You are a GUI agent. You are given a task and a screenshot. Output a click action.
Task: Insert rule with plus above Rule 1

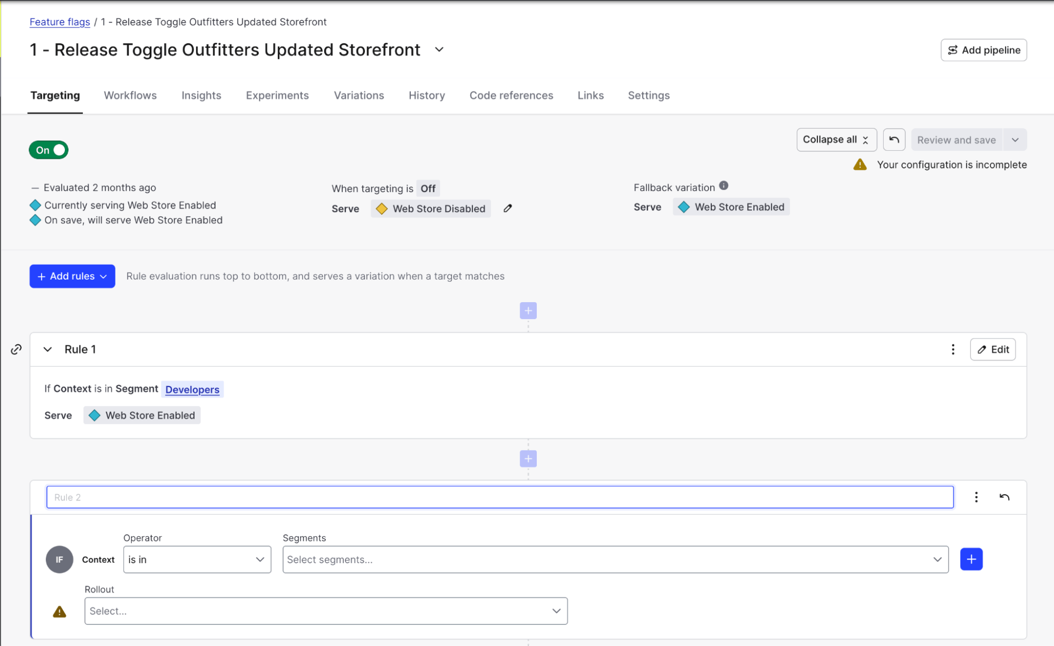pyautogui.click(x=528, y=311)
